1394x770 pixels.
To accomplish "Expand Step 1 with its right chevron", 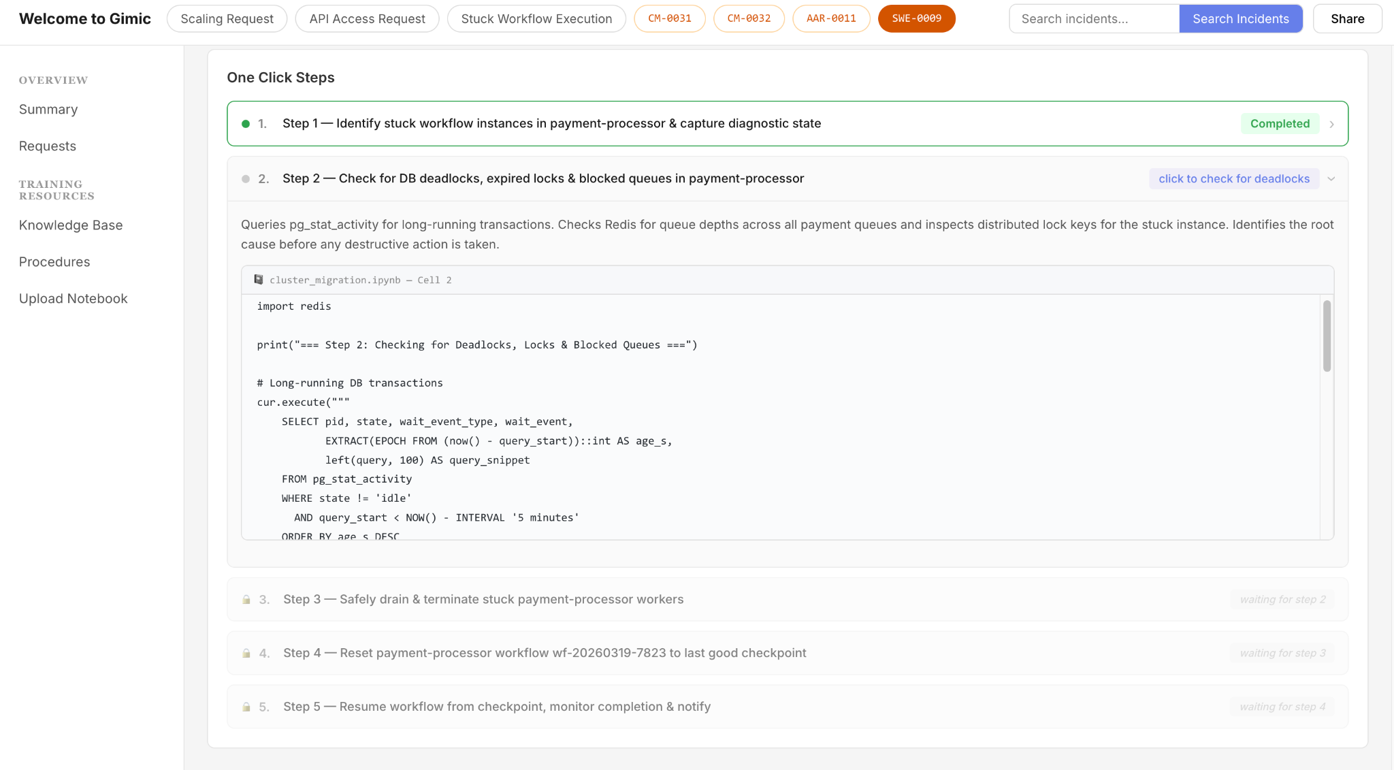I will pos(1331,124).
